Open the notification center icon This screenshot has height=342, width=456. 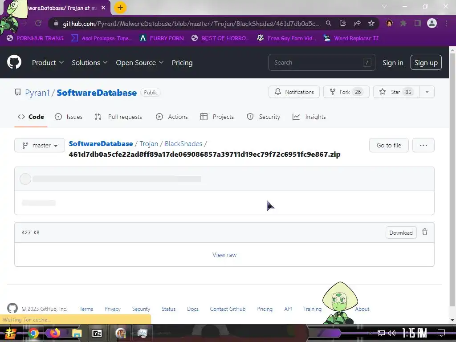[441, 333]
